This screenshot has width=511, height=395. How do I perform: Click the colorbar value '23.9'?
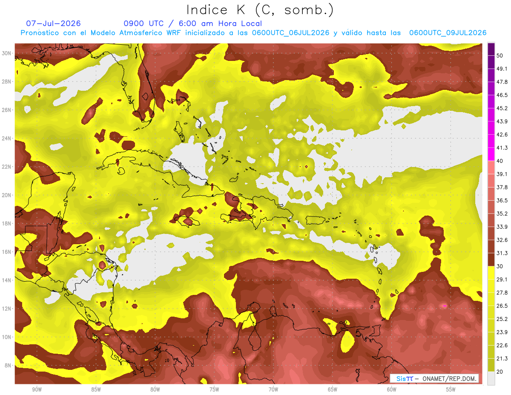pyautogui.click(x=502, y=332)
